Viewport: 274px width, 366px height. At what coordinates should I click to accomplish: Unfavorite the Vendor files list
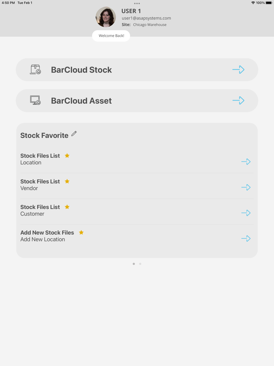point(67,181)
